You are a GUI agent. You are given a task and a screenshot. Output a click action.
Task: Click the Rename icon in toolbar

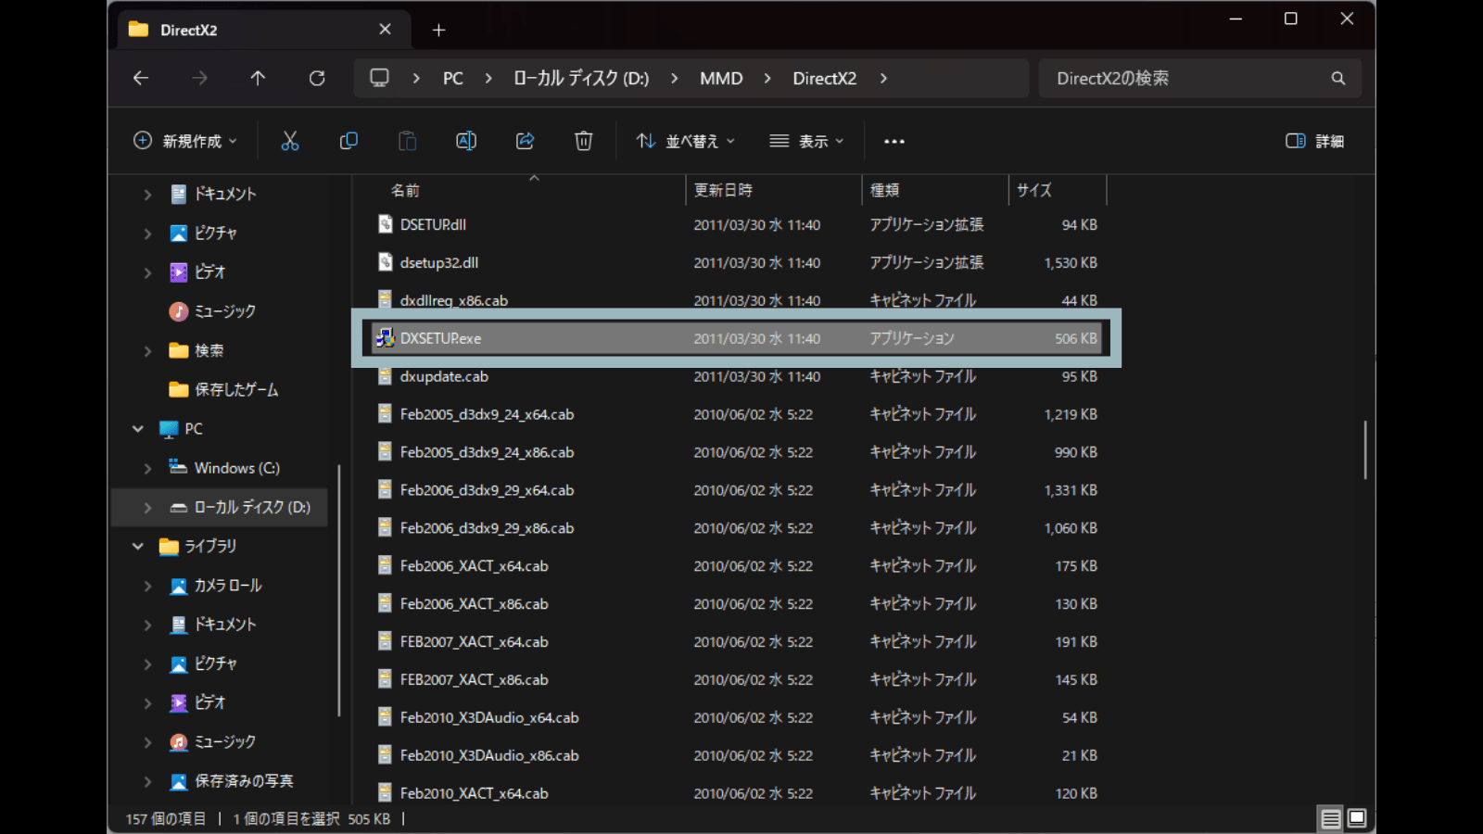click(466, 141)
